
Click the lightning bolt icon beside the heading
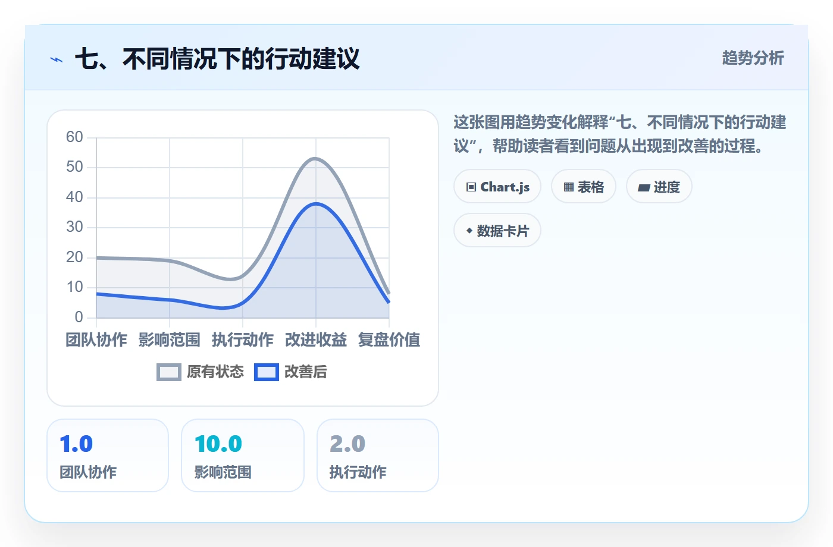click(x=57, y=59)
